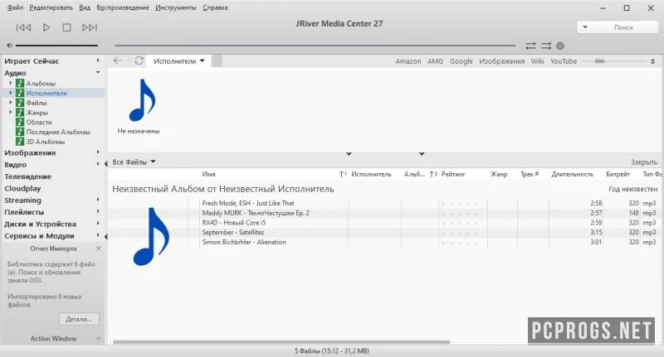Open the Изображения web link
Image resolution: width=664 pixels, height=357 pixels.
click(502, 61)
